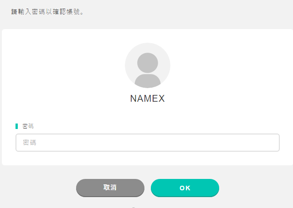
Task: Focus the 密碼 password input field
Action: (148, 143)
